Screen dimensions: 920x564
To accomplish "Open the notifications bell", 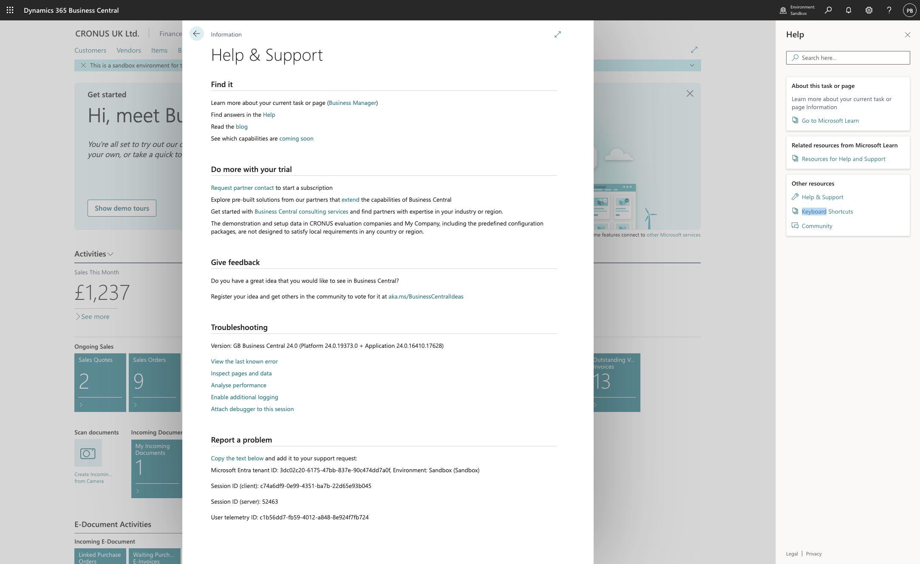I will pyautogui.click(x=849, y=10).
